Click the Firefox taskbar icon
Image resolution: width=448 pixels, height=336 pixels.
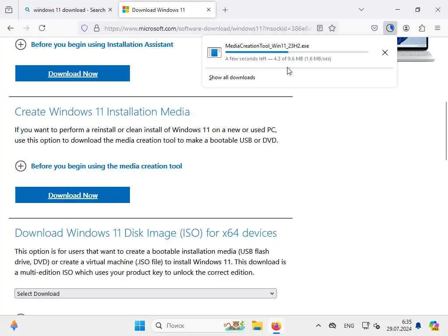click(276, 325)
